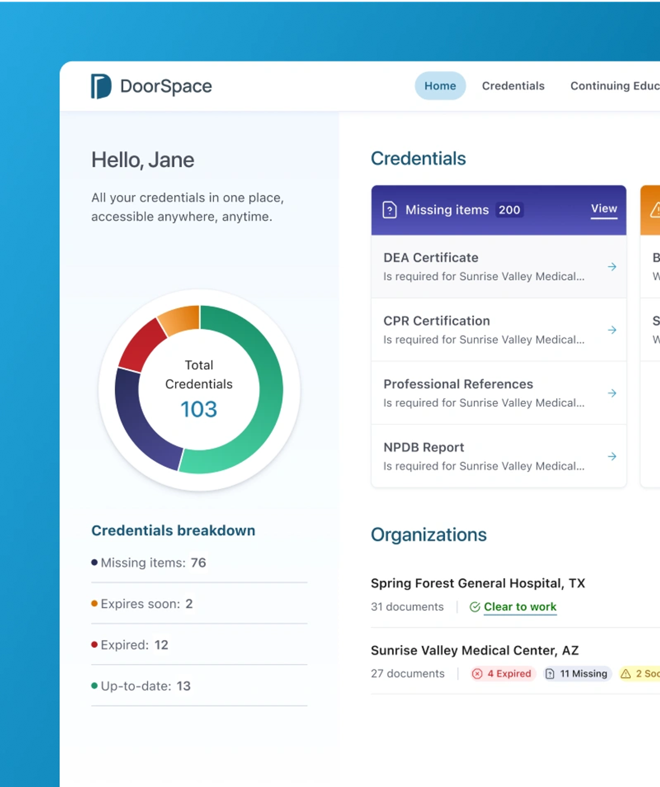This screenshot has height=787, width=660.
Task: Open CPR Certification arrow
Action: (x=612, y=330)
